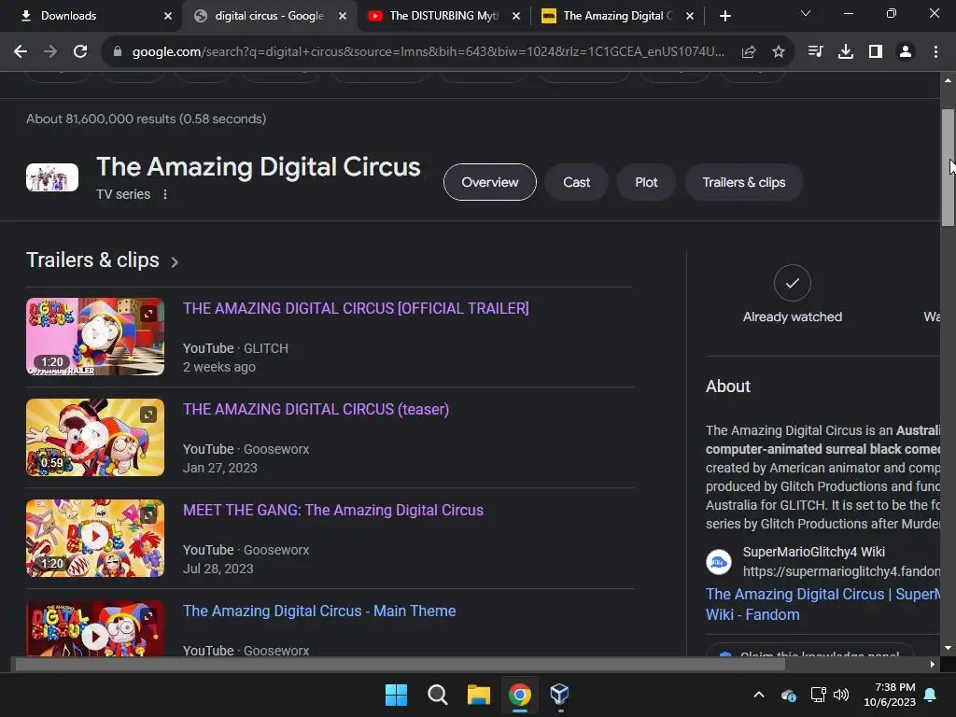Open network settings tray icon

(x=818, y=695)
